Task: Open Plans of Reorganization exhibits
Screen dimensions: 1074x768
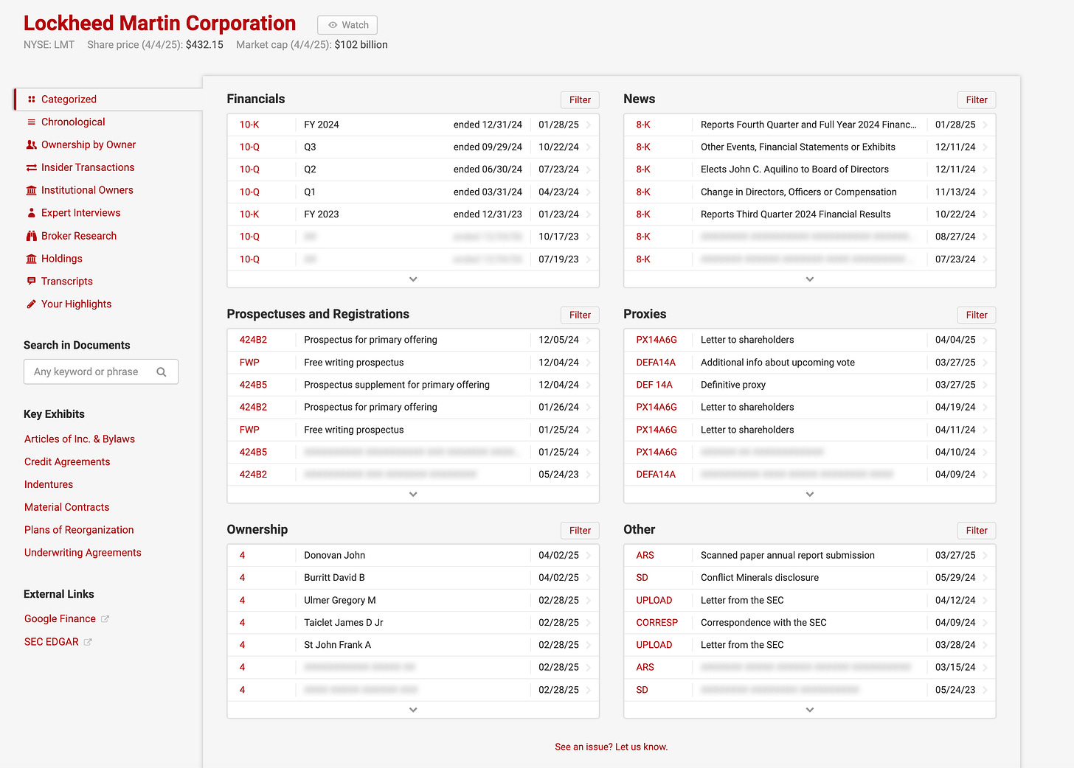Action: tap(79, 530)
